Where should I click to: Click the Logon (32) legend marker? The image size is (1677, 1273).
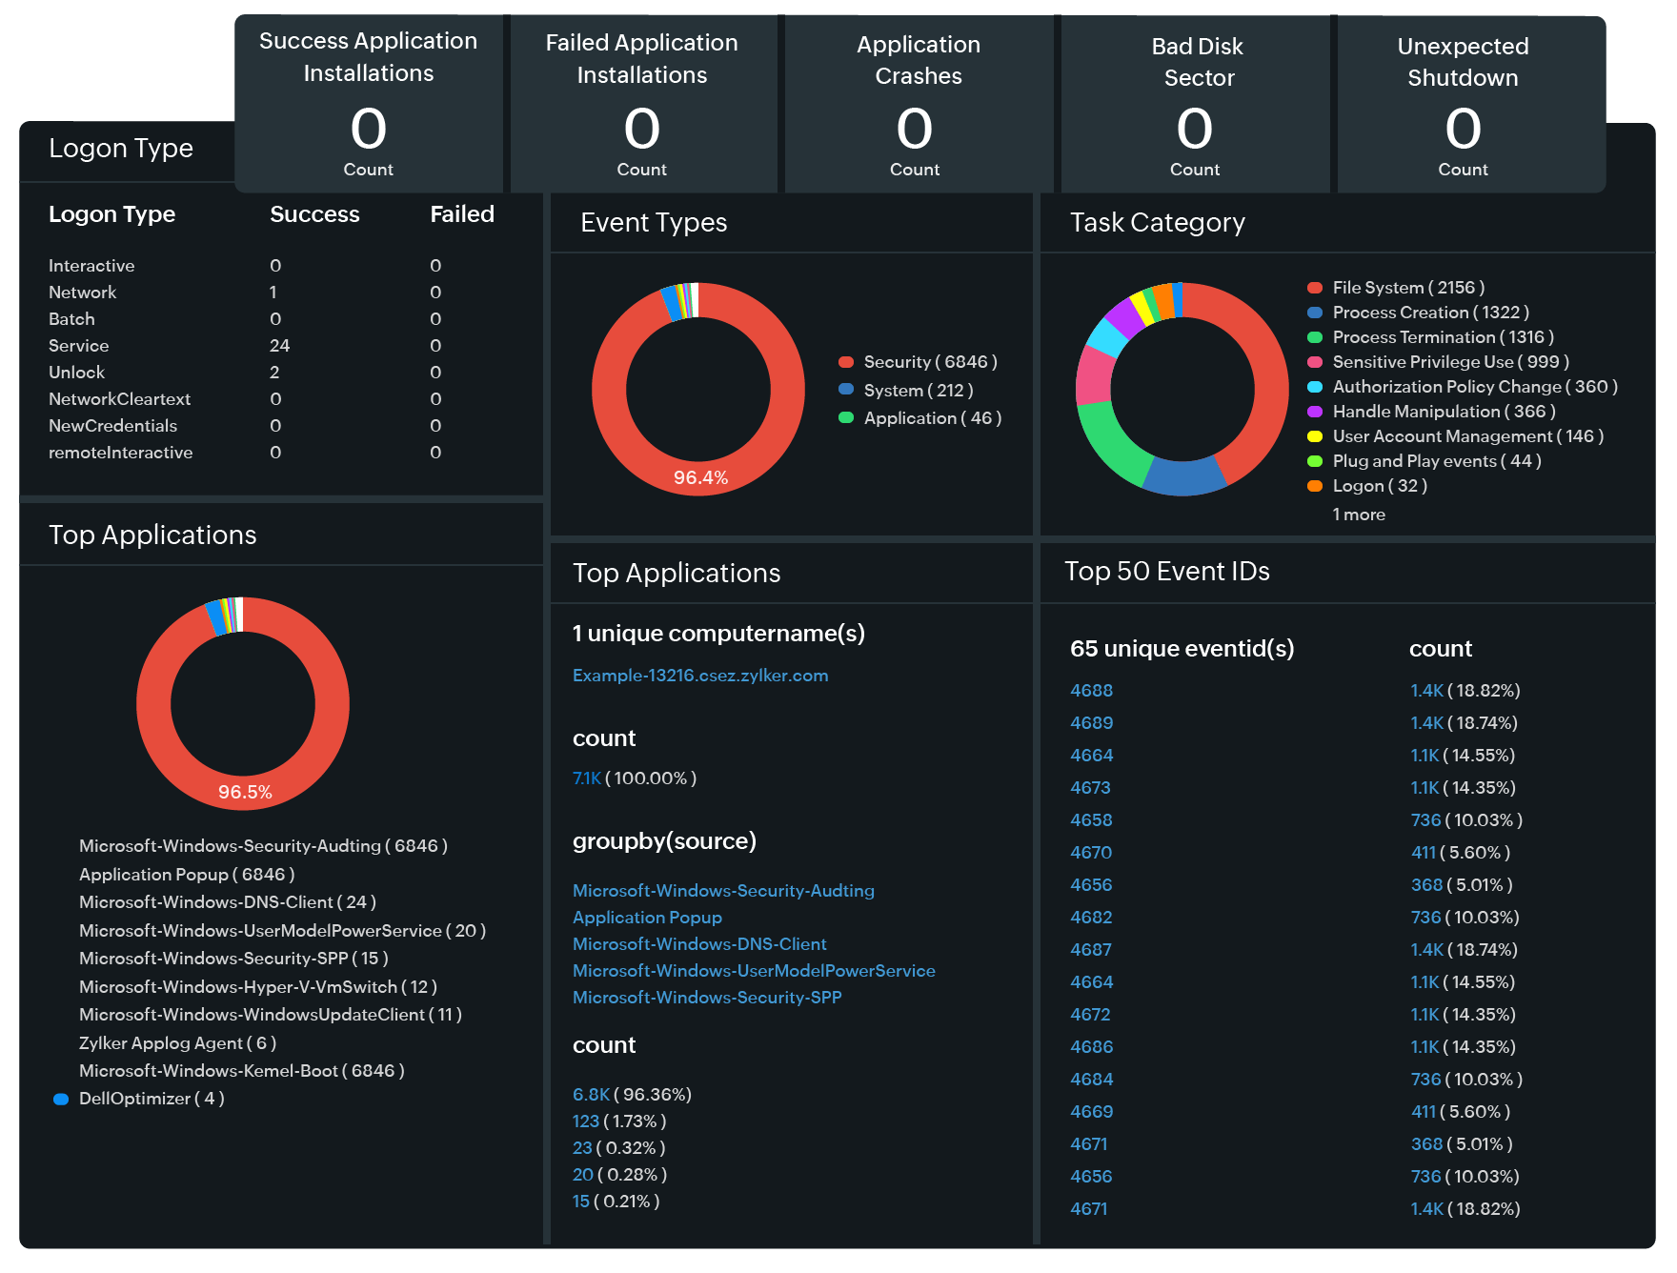(1315, 485)
